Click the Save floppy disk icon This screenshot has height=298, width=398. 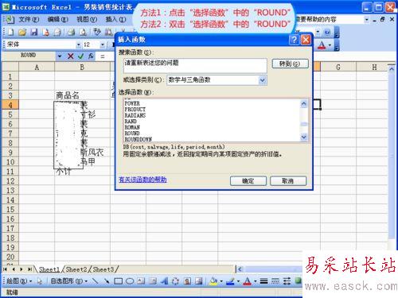tap(34, 33)
